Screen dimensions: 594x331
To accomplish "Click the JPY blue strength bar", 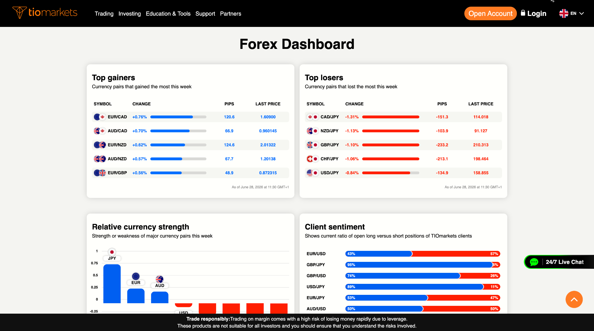I will click(112, 284).
